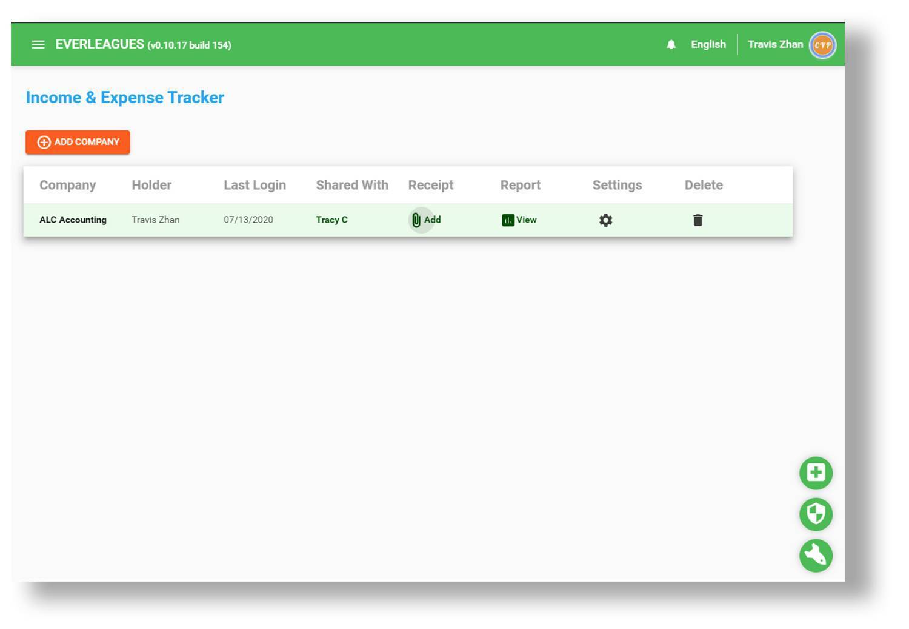Image resolution: width=909 pixels, height=629 pixels.
Task: Click the Report column header
Action: click(521, 185)
